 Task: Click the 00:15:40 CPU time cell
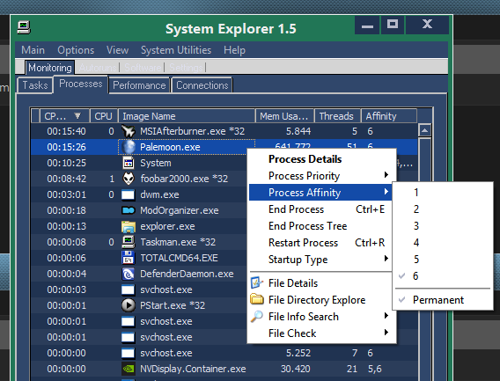click(x=66, y=131)
